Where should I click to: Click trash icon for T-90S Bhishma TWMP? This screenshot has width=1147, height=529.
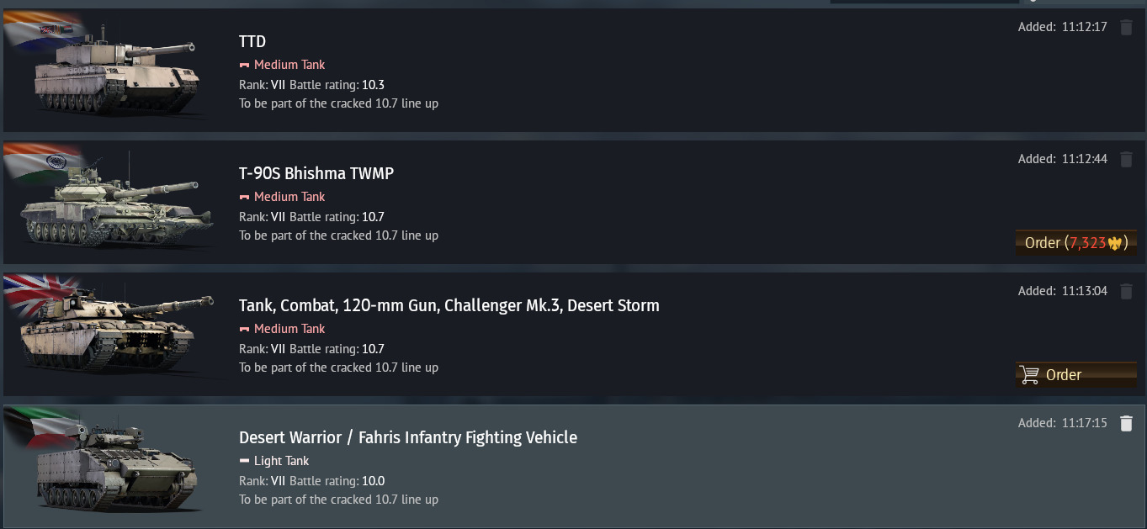[1126, 159]
